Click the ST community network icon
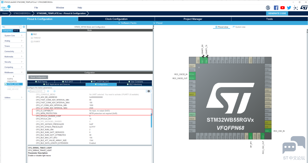Screen dimensions: 308x163 coord(295,8)
